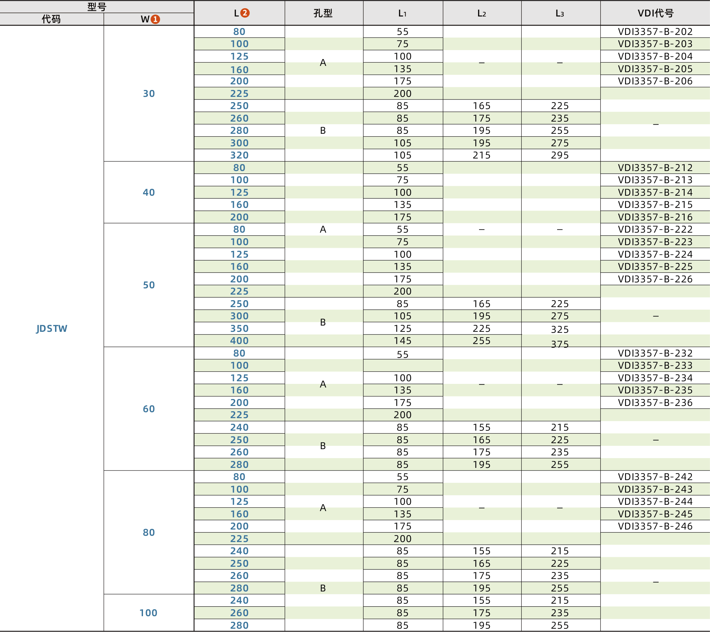This screenshot has width=710, height=632.
Task: Click the 孔型 column header
Action: click(x=323, y=13)
